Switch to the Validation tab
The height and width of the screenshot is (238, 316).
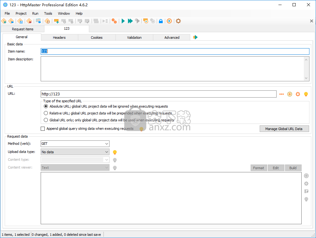coord(135,38)
